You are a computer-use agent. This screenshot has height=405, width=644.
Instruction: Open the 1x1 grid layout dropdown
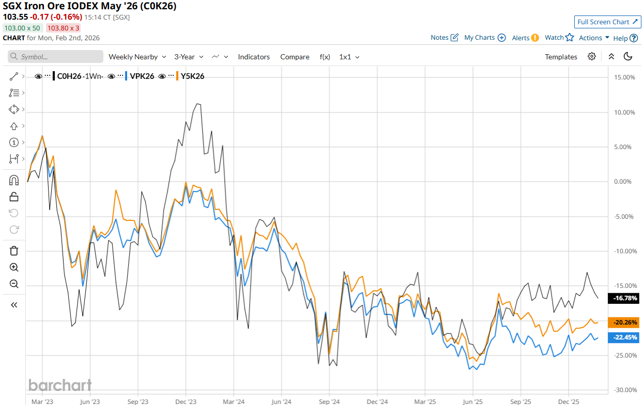point(349,57)
